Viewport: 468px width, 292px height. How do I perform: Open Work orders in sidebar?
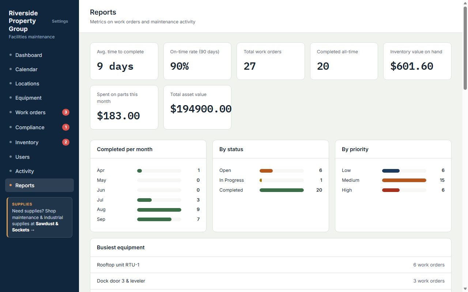click(x=39, y=112)
